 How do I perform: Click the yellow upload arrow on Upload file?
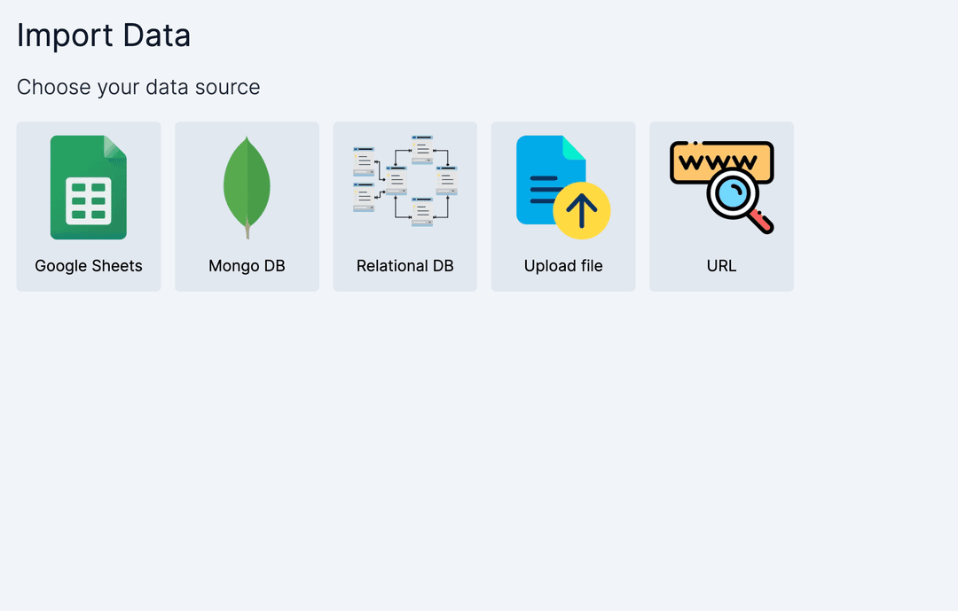pos(584,210)
